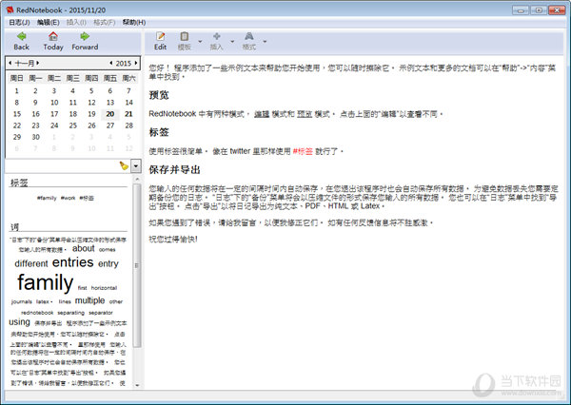Image resolution: width=571 pixels, height=405 pixels.
Task: Select day 13 in the calendar
Action: pyautogui.click(x=110, y=103)
